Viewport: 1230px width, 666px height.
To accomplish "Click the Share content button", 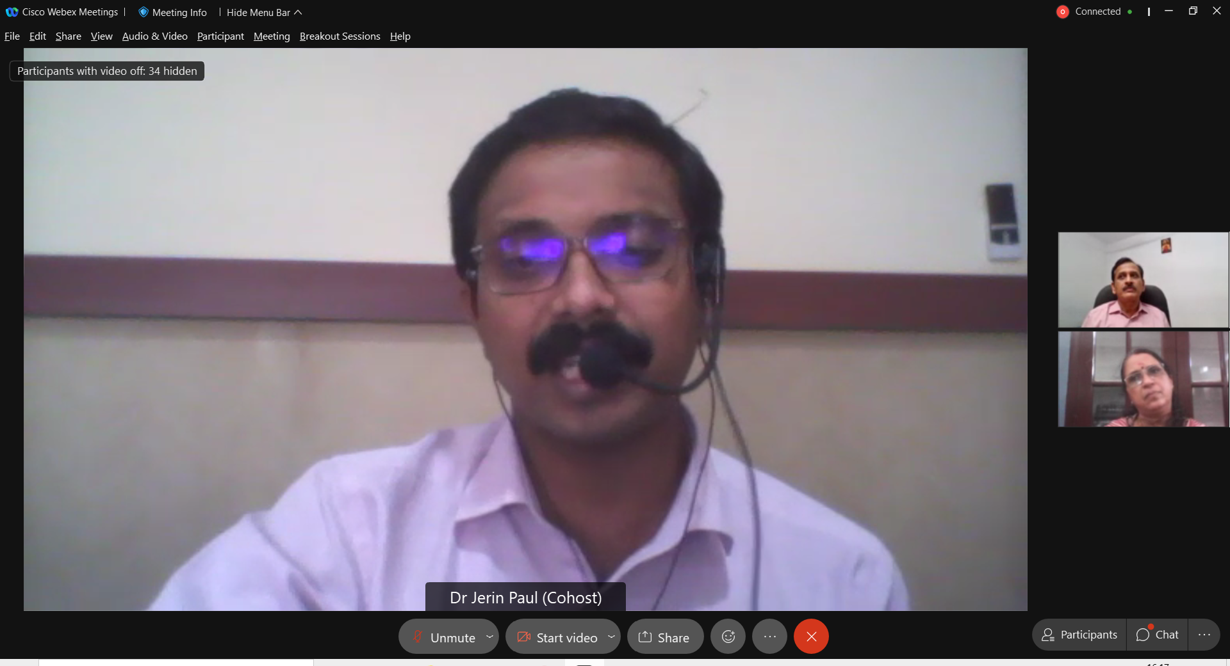I will click(664, 637).
